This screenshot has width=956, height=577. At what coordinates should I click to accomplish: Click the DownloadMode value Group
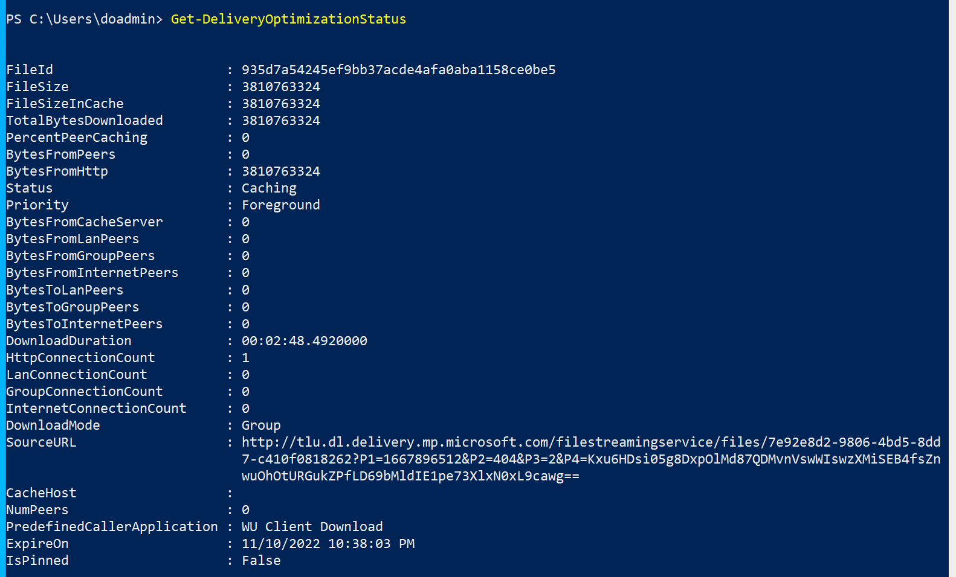pyautogui.click(x=261, y=426)
